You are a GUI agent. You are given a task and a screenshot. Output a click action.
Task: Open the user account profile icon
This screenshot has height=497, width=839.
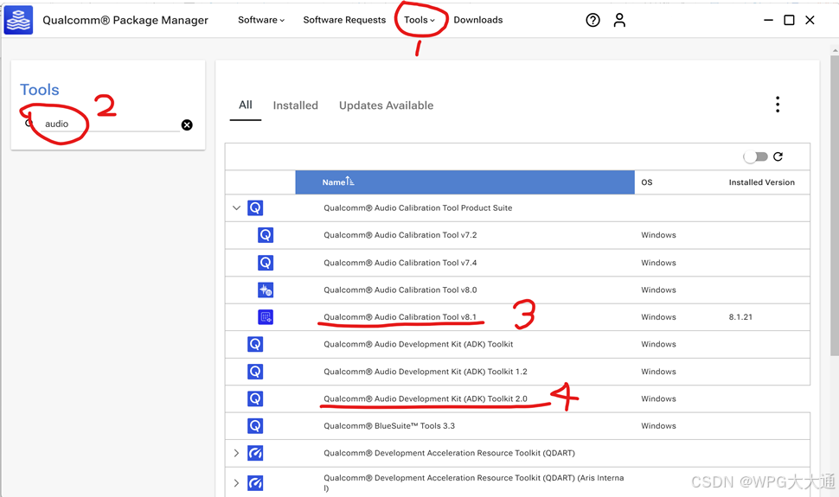[x=619, y=21]
